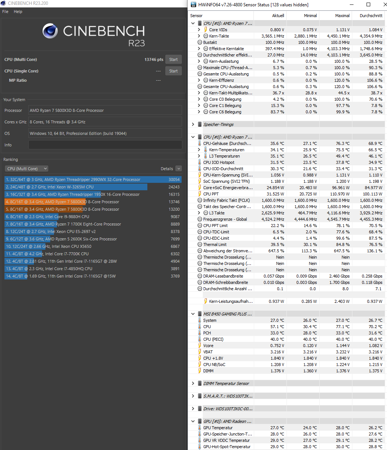This screenshot has width=387, height=450.
Task: Click the Info input field
Action: click(105, 145)
